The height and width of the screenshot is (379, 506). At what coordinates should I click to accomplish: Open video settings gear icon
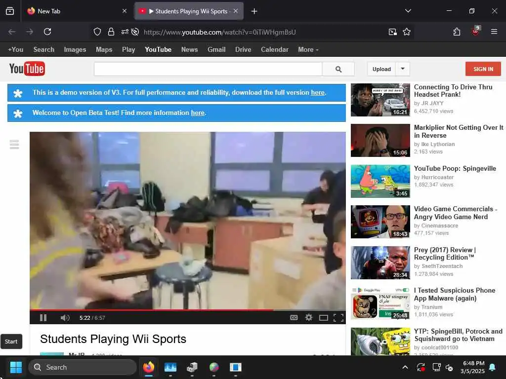pos(309,318)
